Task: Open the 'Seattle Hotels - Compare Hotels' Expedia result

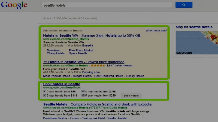Action: coord(97,104)
